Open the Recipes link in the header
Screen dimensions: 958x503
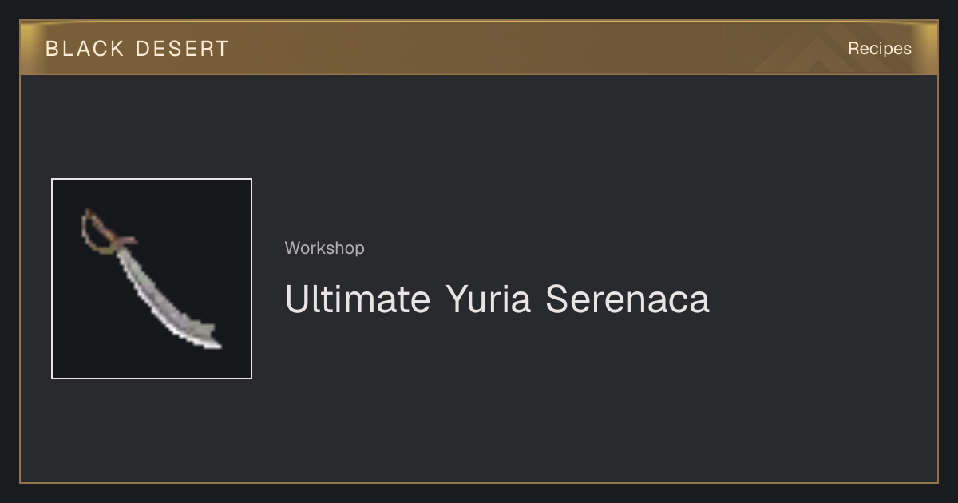[x=880, y=48]
